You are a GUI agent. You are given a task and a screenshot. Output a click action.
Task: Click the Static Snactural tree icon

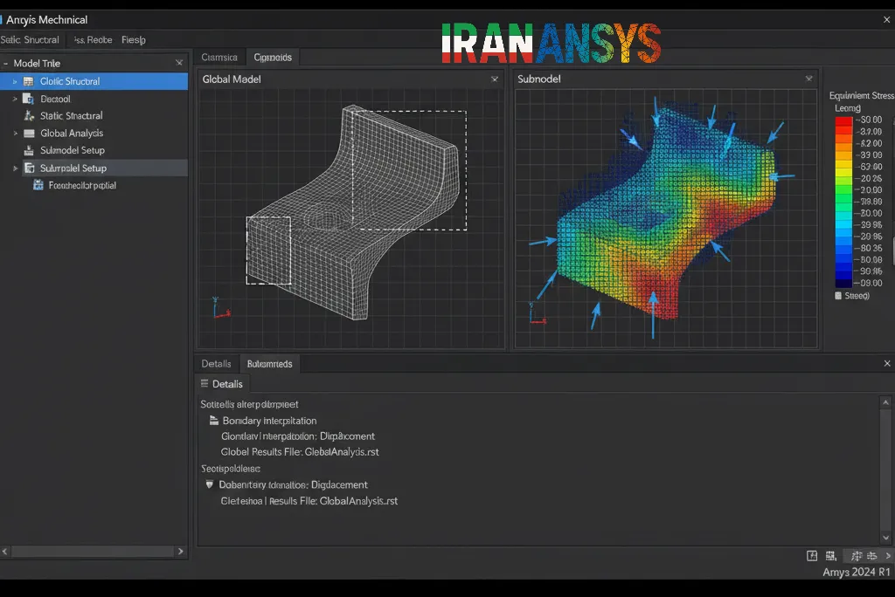click(29, 116)
